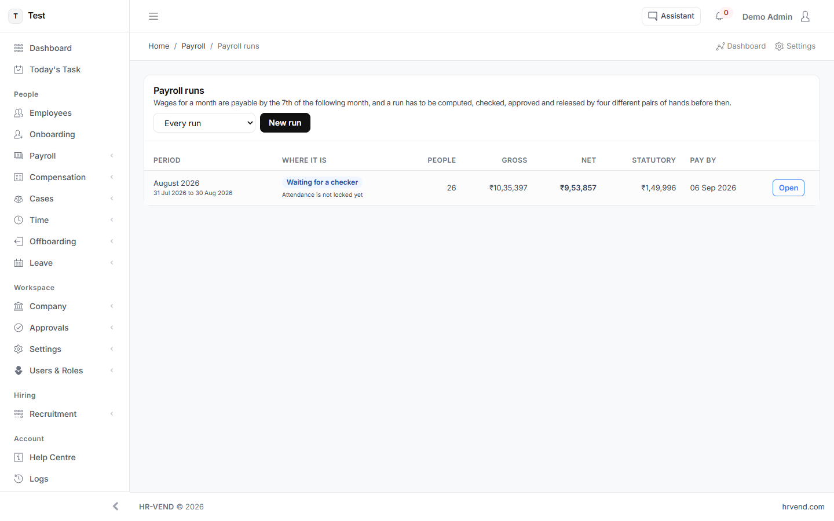Image resolution: width=834 pixels, height=521 pixels.
Task: Go to Employees in sidebar
Action: 64,113
